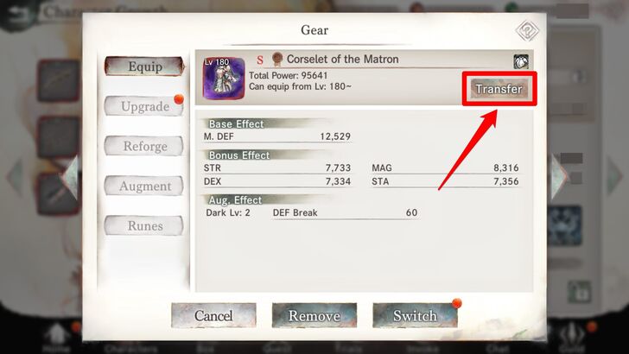Click the Transfer button
The width and height of the screenshot is (629, 354).
point(499,89)
